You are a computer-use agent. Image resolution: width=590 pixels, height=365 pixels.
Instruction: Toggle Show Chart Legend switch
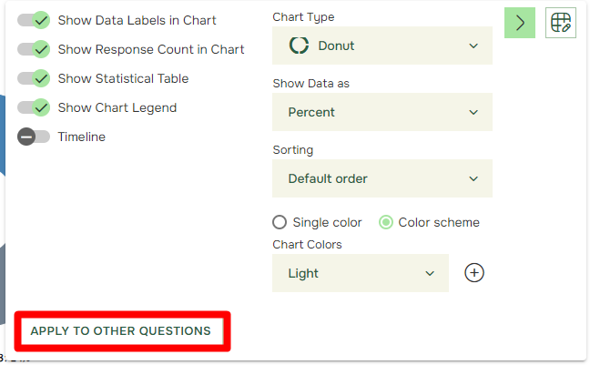pos(34,107)
